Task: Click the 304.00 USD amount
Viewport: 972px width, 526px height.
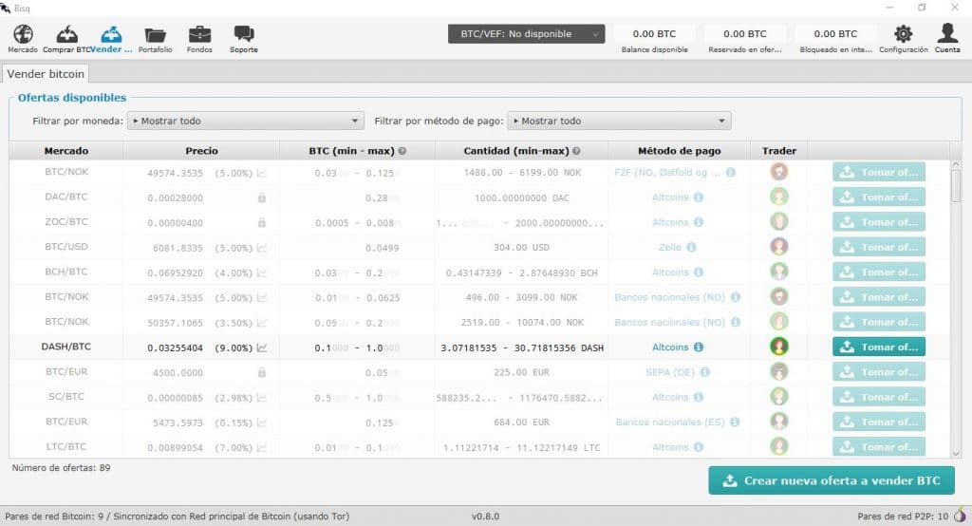Action: (x=521, y=248)
